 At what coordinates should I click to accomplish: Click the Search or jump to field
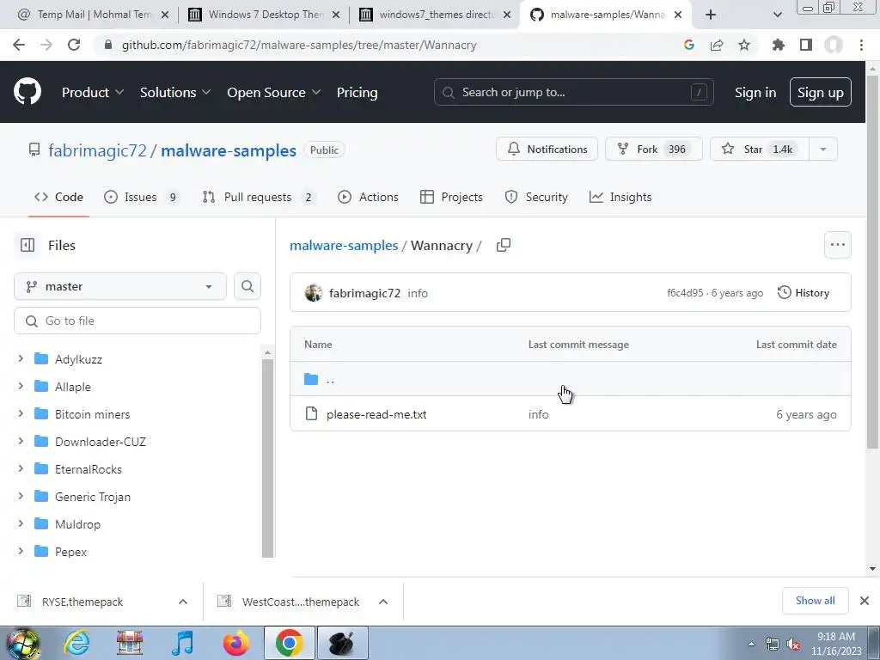(573, 92)
